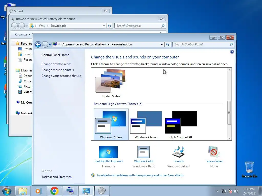This screenshot has width=262, height=196.
Task: Open Screen Saver settings icon
Action: click(214, 152)
